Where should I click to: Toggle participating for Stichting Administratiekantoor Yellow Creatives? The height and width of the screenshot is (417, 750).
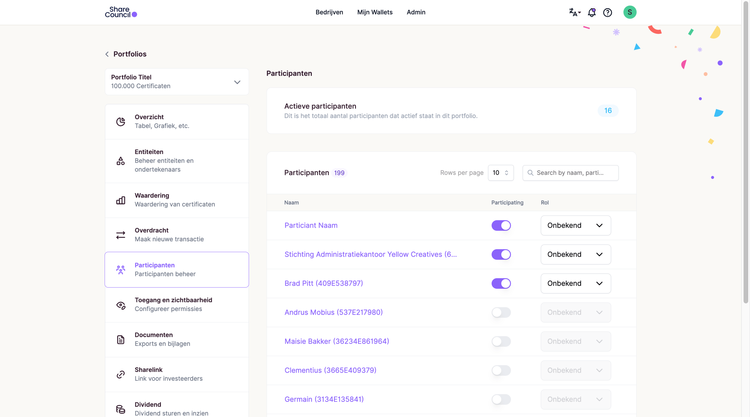(501, 254)
